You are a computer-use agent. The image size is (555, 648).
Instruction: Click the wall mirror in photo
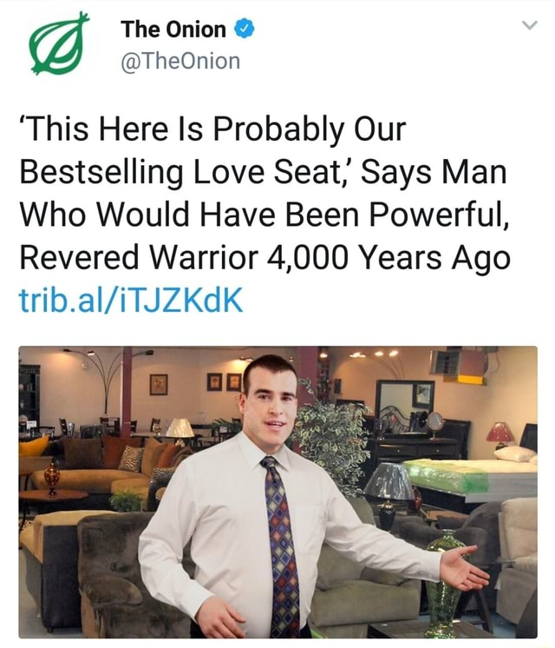coord(405,398)
